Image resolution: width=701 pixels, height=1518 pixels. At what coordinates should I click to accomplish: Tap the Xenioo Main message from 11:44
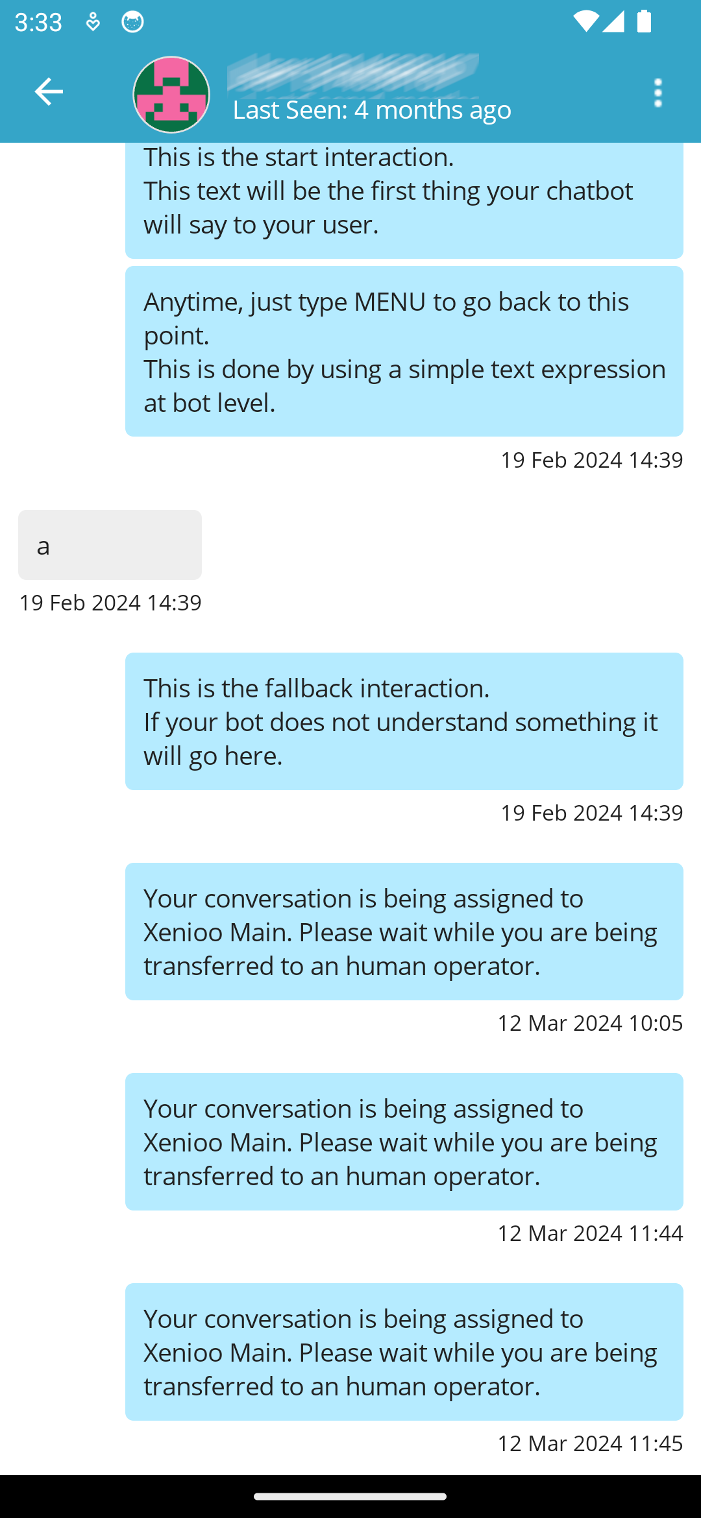404,1142
